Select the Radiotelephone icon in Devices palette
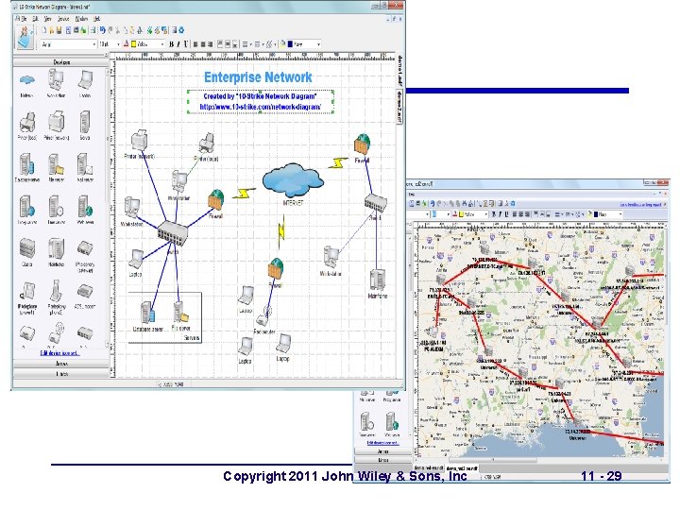 coord(56,291)
